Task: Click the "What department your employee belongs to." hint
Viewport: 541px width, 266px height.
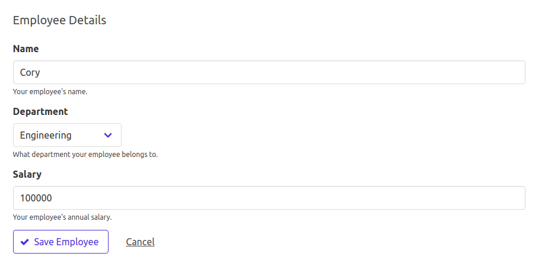Action: point(85,155)
